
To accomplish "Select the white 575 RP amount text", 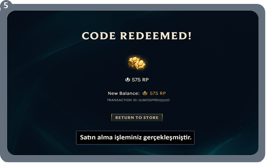I will pyautogui.click(x=140, y=80).
